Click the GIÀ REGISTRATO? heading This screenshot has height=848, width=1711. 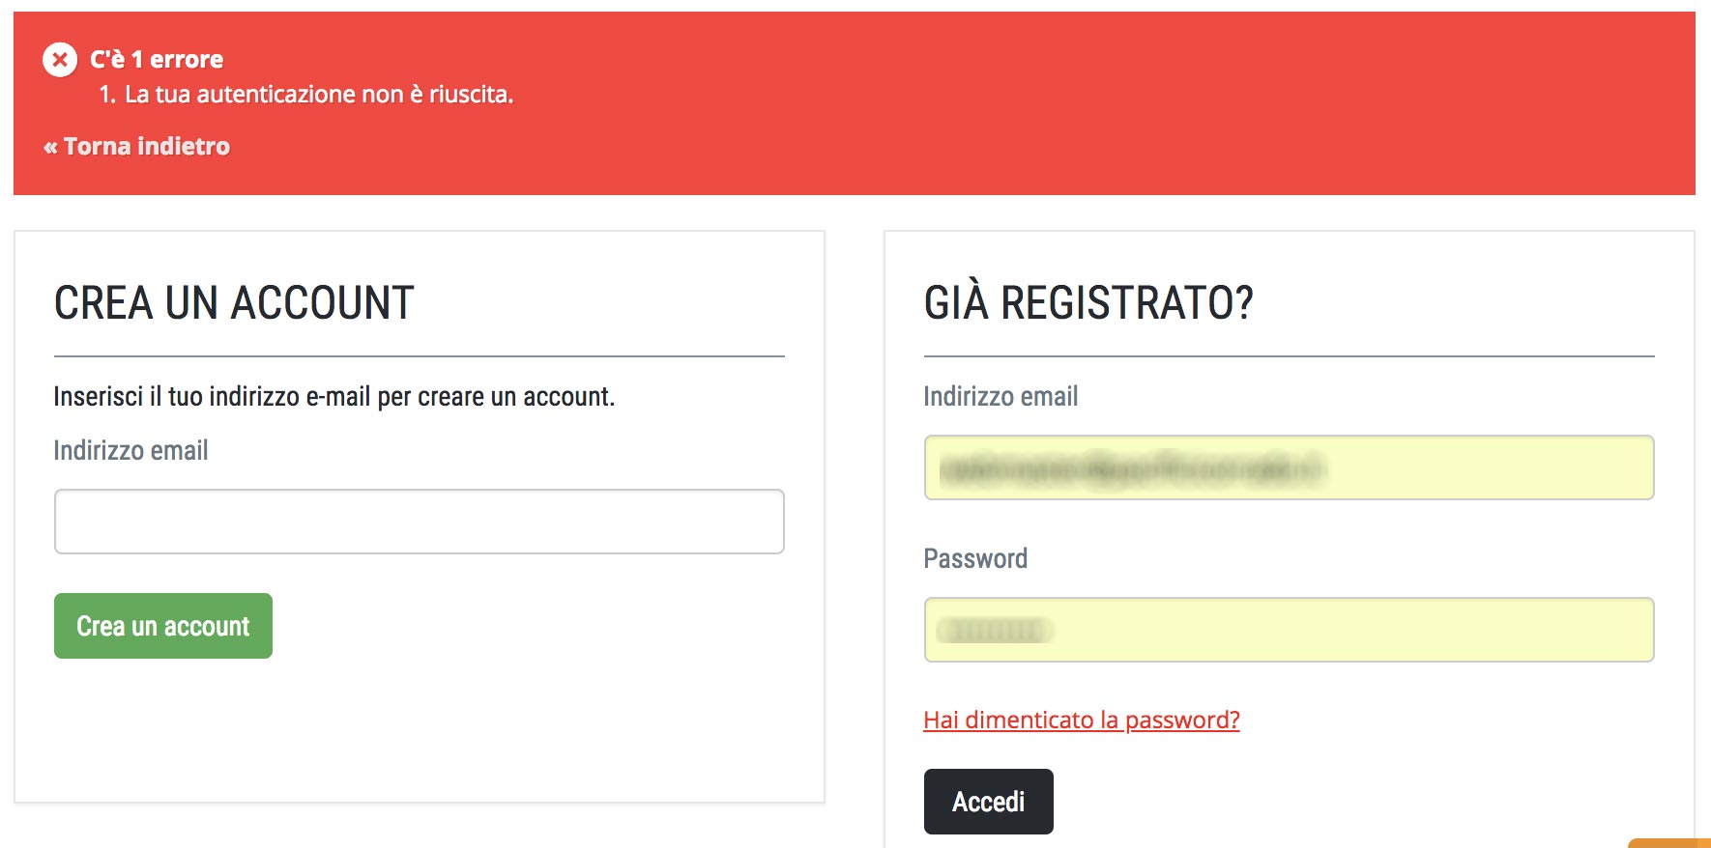1087,303
